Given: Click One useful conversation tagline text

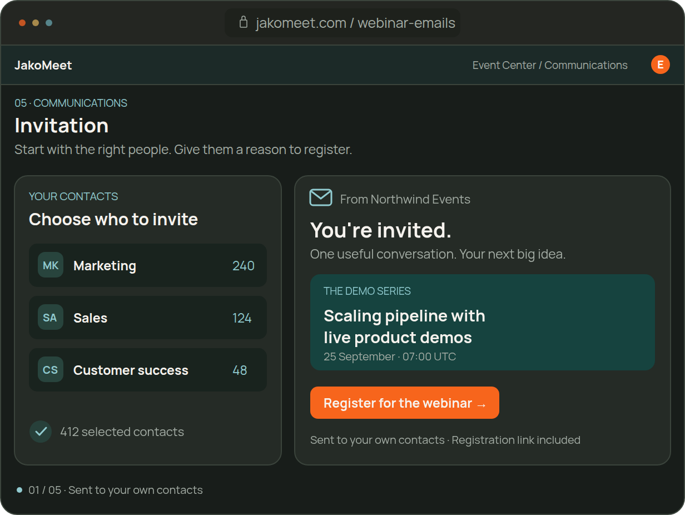Looking at the screenshot, I should click(x=438, y=254).
